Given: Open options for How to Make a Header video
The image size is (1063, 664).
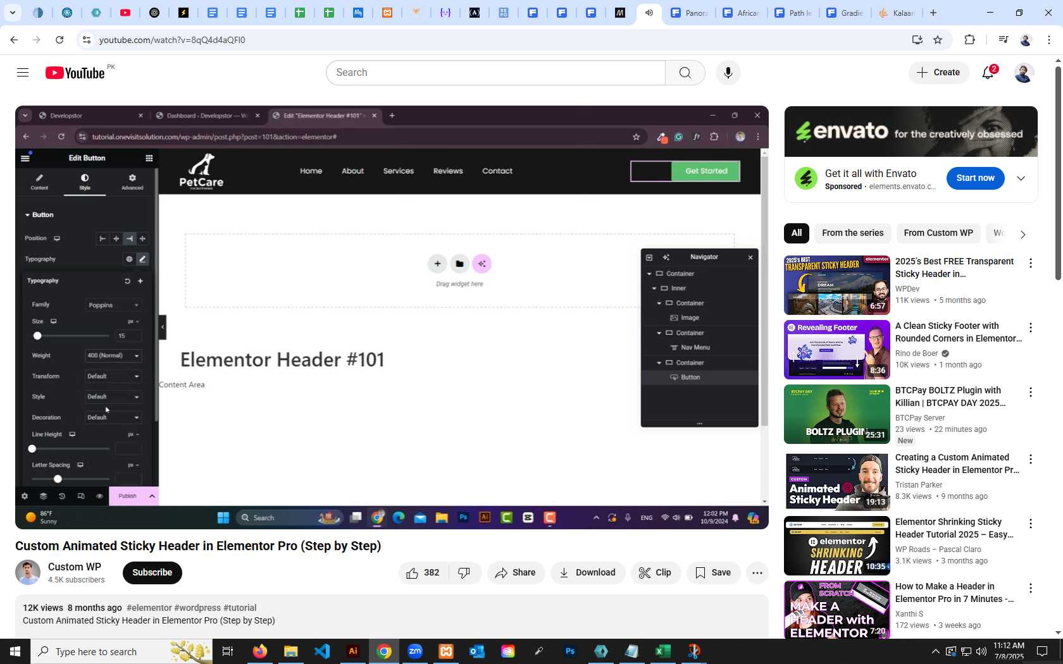Looking at the screenshot, I should pos(1031,588).
